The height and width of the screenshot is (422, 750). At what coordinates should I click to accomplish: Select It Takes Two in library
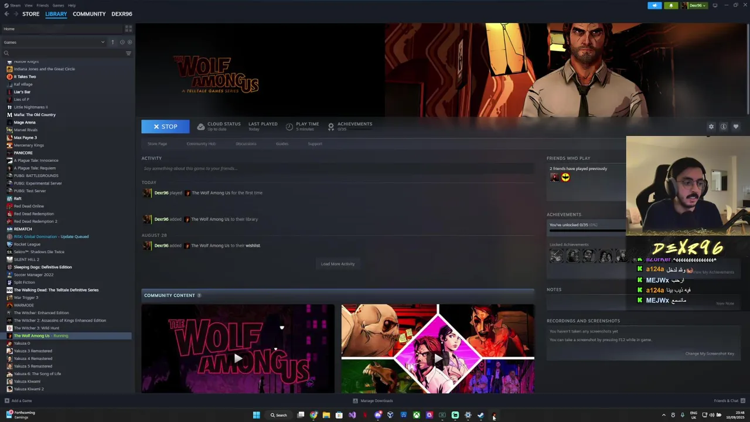pos(25,77)
